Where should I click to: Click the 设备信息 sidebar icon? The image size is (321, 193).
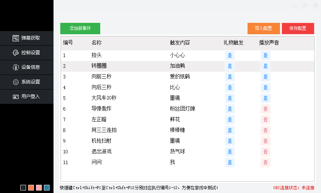tap(16, 67)
